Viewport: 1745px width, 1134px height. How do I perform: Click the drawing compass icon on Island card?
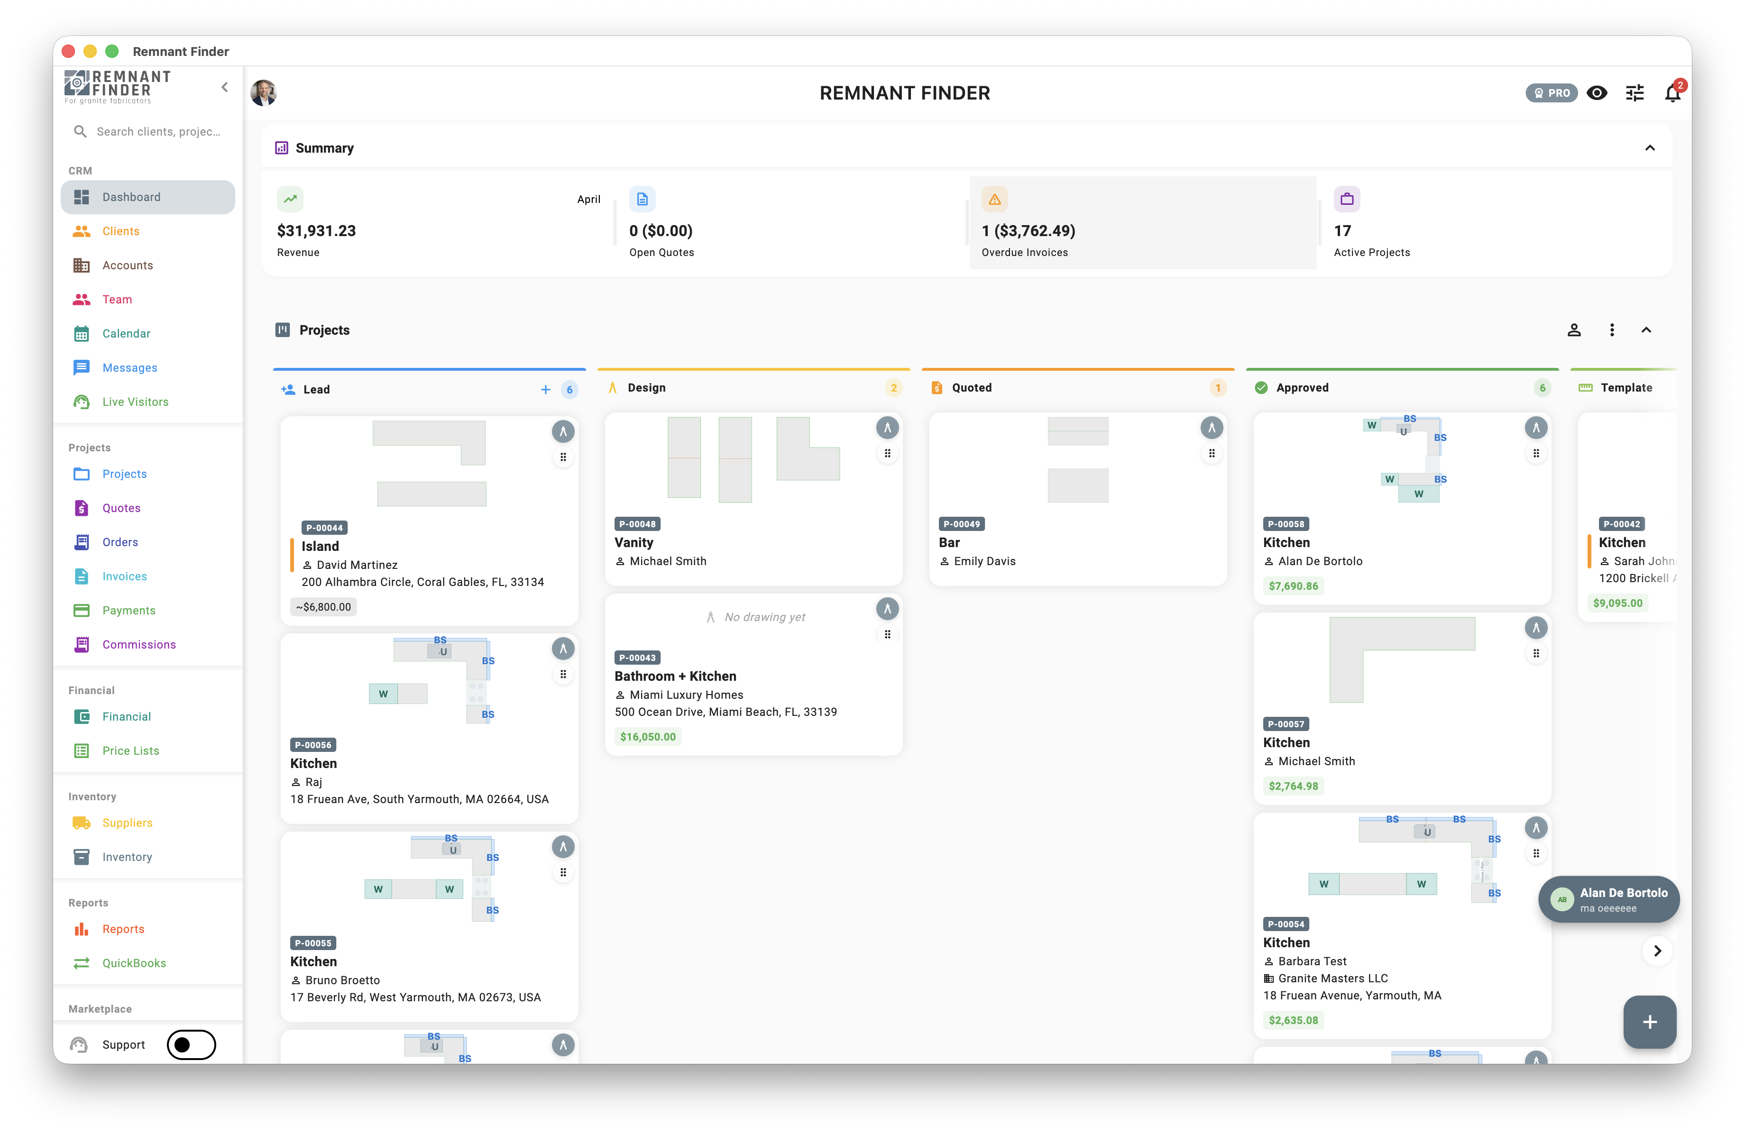point(562,432)
